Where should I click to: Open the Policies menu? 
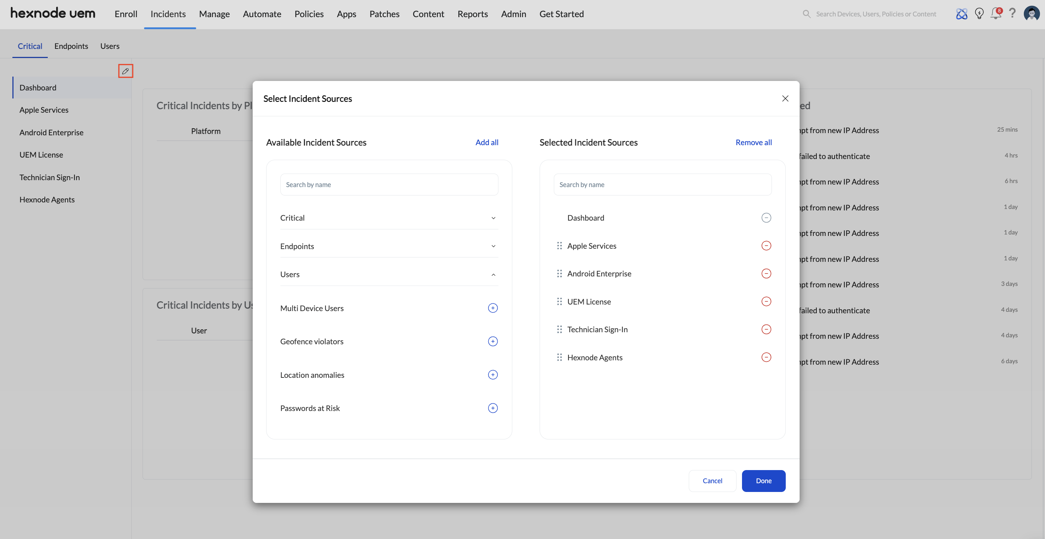309,14
